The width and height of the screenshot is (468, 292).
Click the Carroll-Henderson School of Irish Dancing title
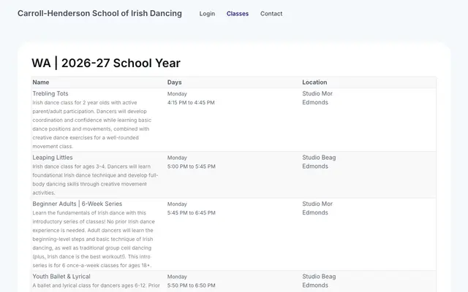(99, 13)
